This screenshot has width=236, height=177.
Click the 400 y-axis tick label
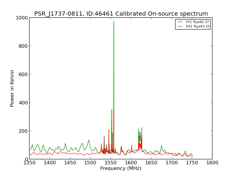click(23, 103)
